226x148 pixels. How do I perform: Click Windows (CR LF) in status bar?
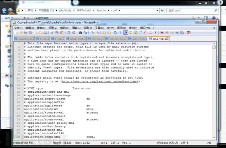(167, 143)
